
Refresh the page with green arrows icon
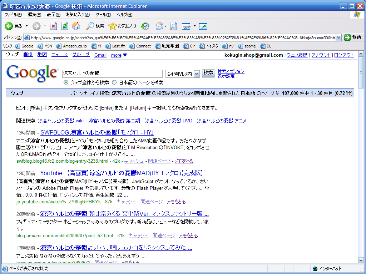(65, 26)
